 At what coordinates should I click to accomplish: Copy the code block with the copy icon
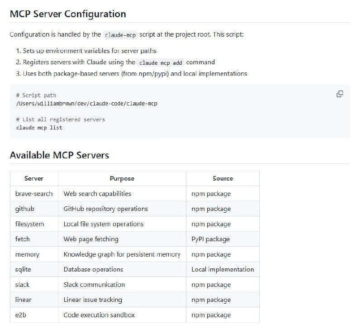pos(339,94)
